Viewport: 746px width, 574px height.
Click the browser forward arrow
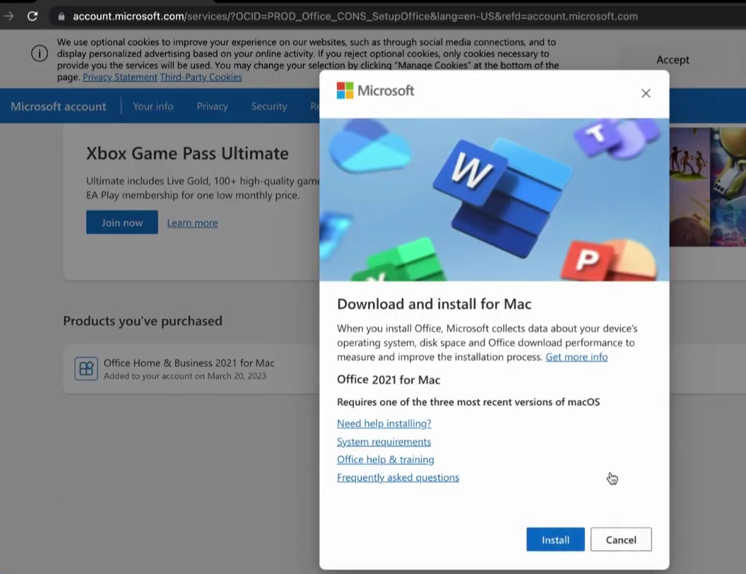[x=9, y=16]
